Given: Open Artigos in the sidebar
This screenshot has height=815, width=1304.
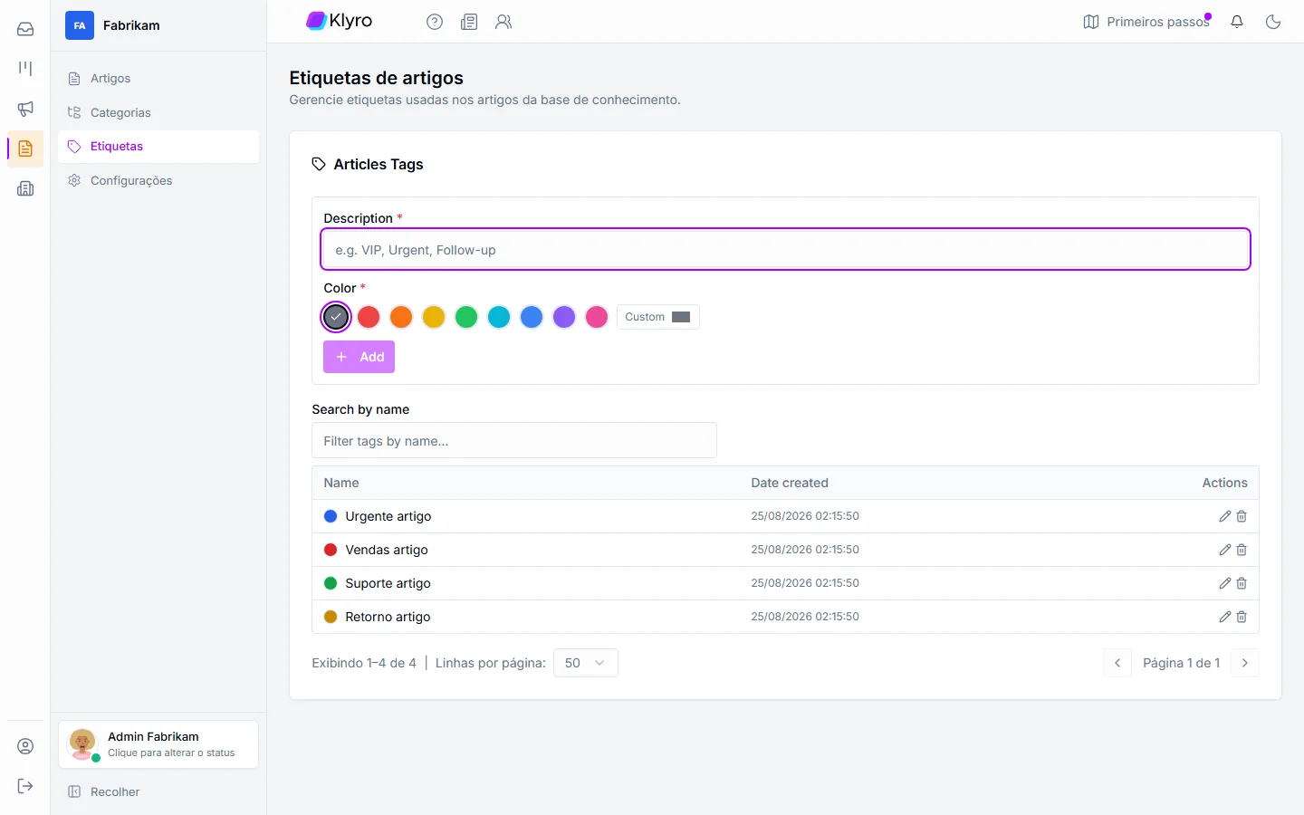Looking at the screenshot, I should (x=158, y=79).
